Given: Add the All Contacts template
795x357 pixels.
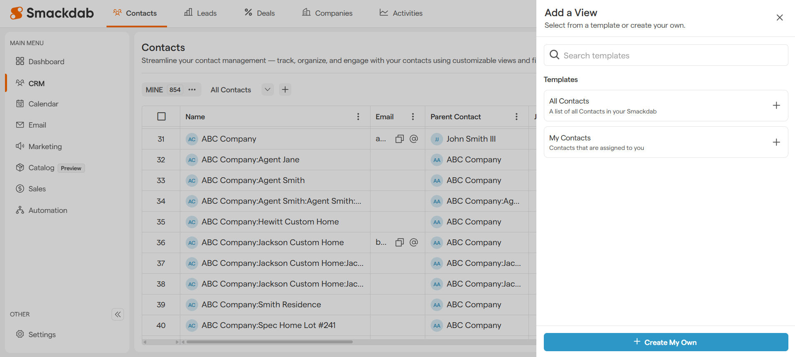Looking at the screenshot, I should pyautogui.click(x=776, y=106).
